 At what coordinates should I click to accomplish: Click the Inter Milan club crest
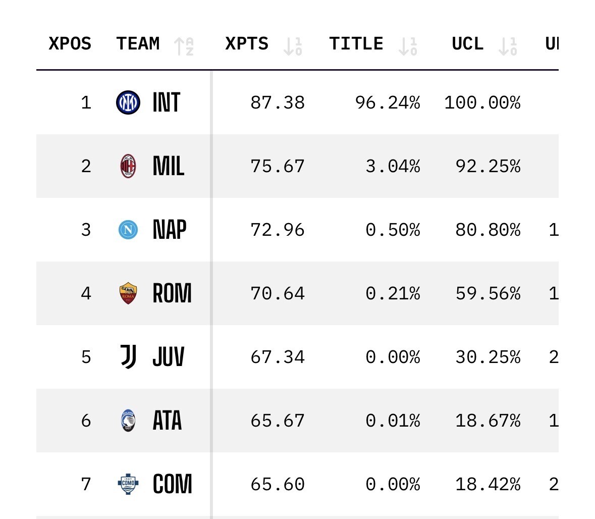(128, 102)
